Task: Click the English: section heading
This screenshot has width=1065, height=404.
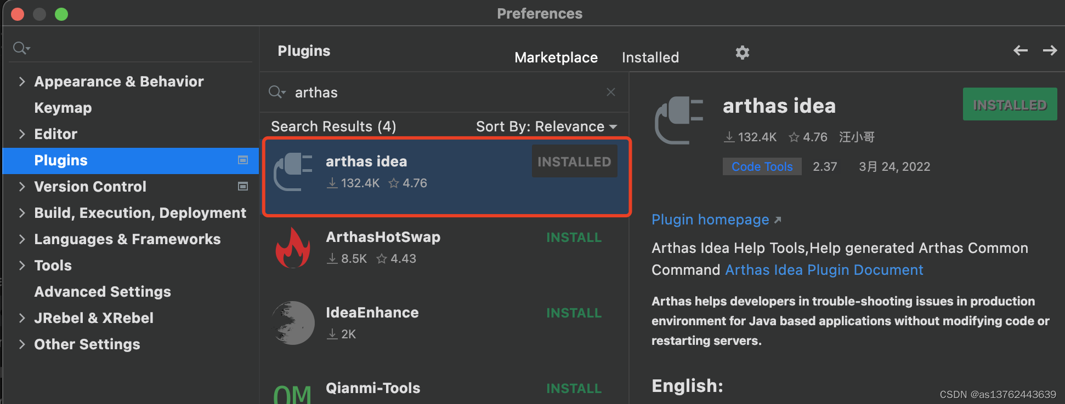Action: pyautogui.click(x=687, y=386)
